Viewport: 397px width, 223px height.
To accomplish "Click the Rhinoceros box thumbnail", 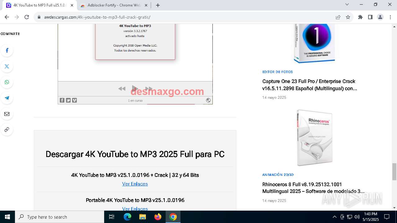I will click(x=314, y=138).
